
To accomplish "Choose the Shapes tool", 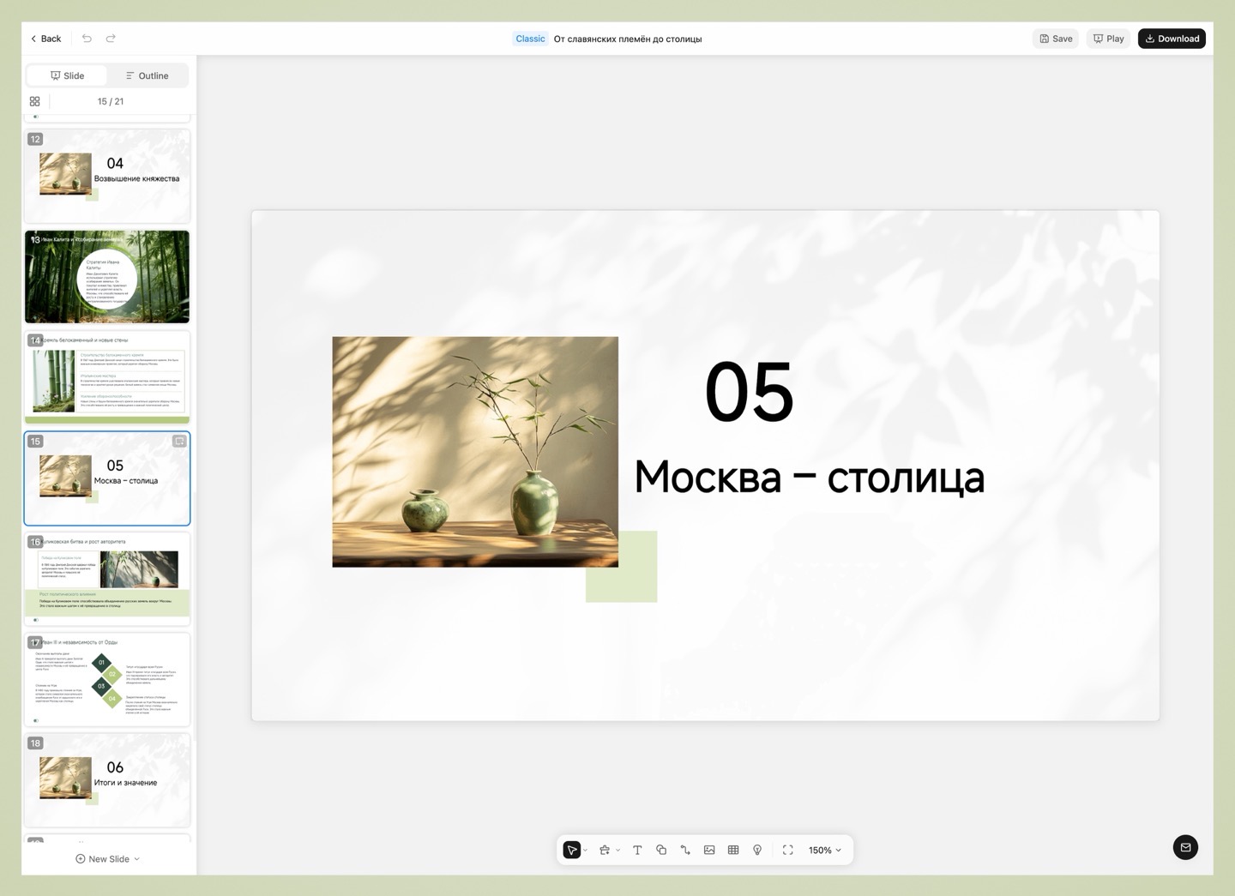I will (x=661, y=850).
